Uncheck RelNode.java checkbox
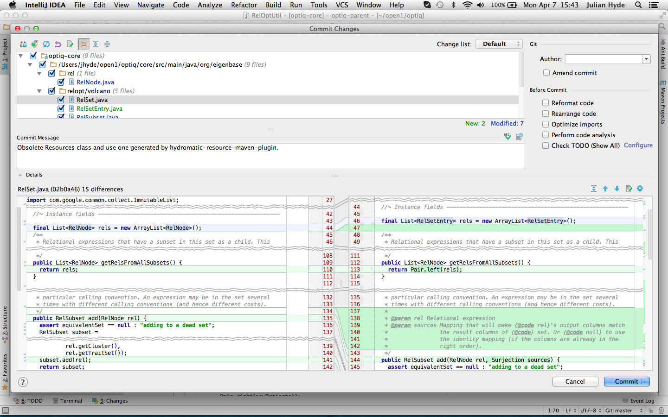The width and height of the screenshot is (668, 417). [x=61, y=82]
